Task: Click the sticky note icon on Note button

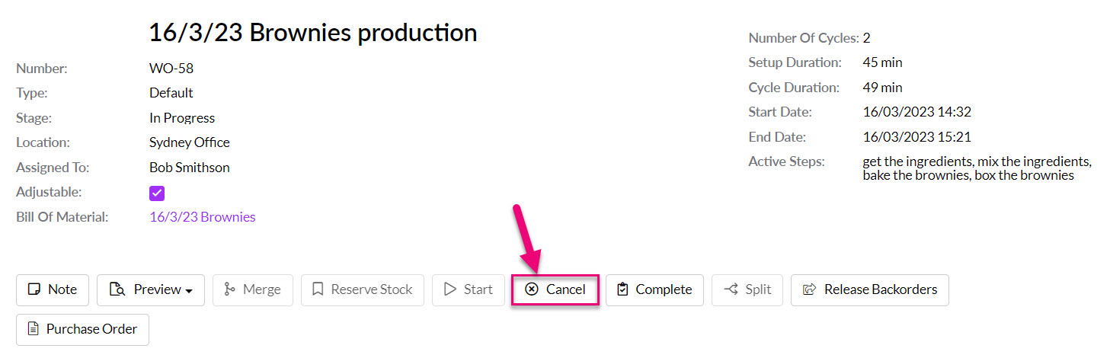Action: tap(34, 289)
